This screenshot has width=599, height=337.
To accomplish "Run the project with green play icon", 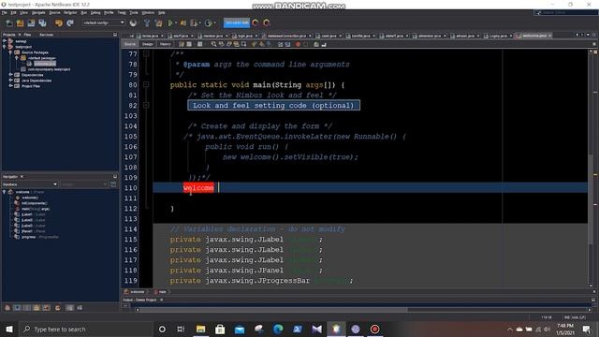I will click(x=170, y=23).
